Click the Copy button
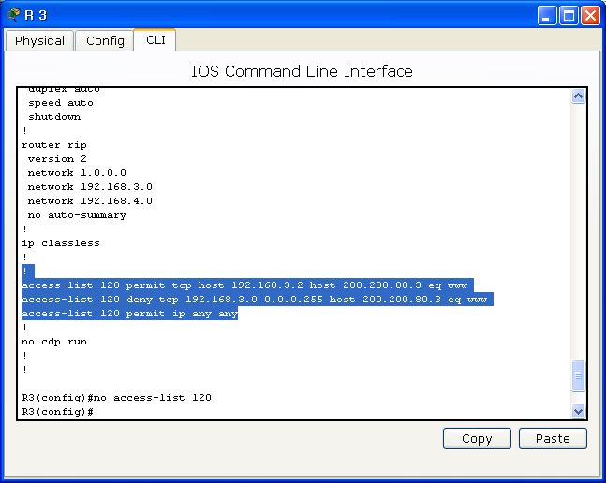 [x=477, y=439]
